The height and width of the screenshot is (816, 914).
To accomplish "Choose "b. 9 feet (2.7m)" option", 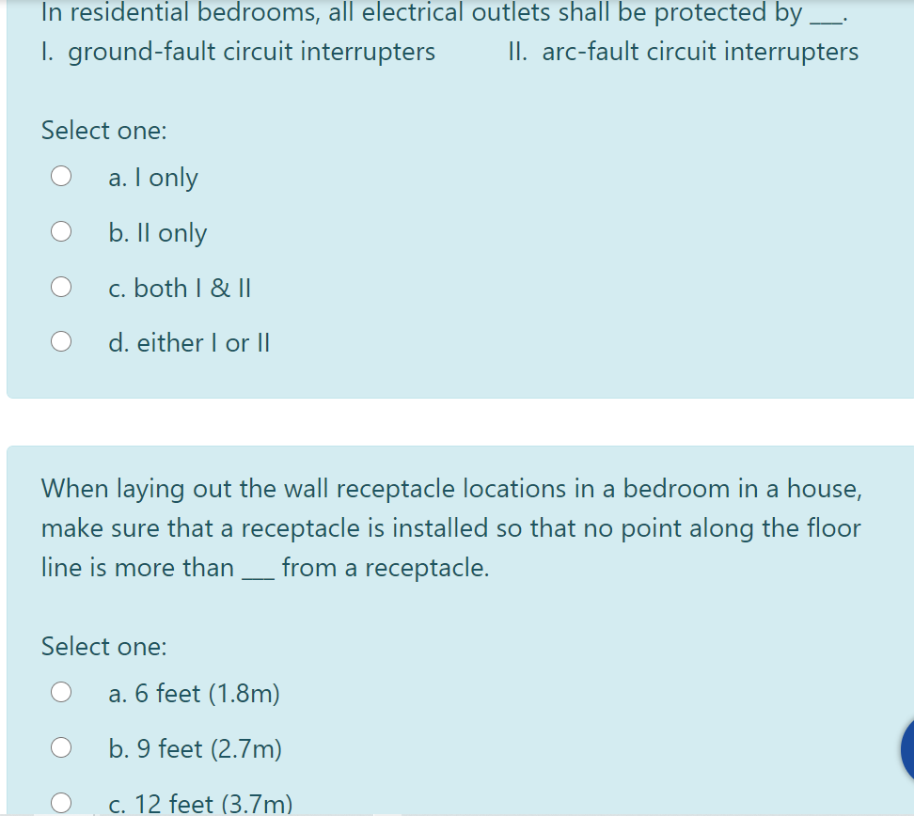I will pos(62,746).
